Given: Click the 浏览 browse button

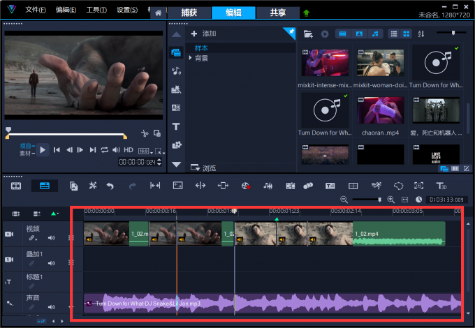Looking at the screenshot, I should coord(203,168).
